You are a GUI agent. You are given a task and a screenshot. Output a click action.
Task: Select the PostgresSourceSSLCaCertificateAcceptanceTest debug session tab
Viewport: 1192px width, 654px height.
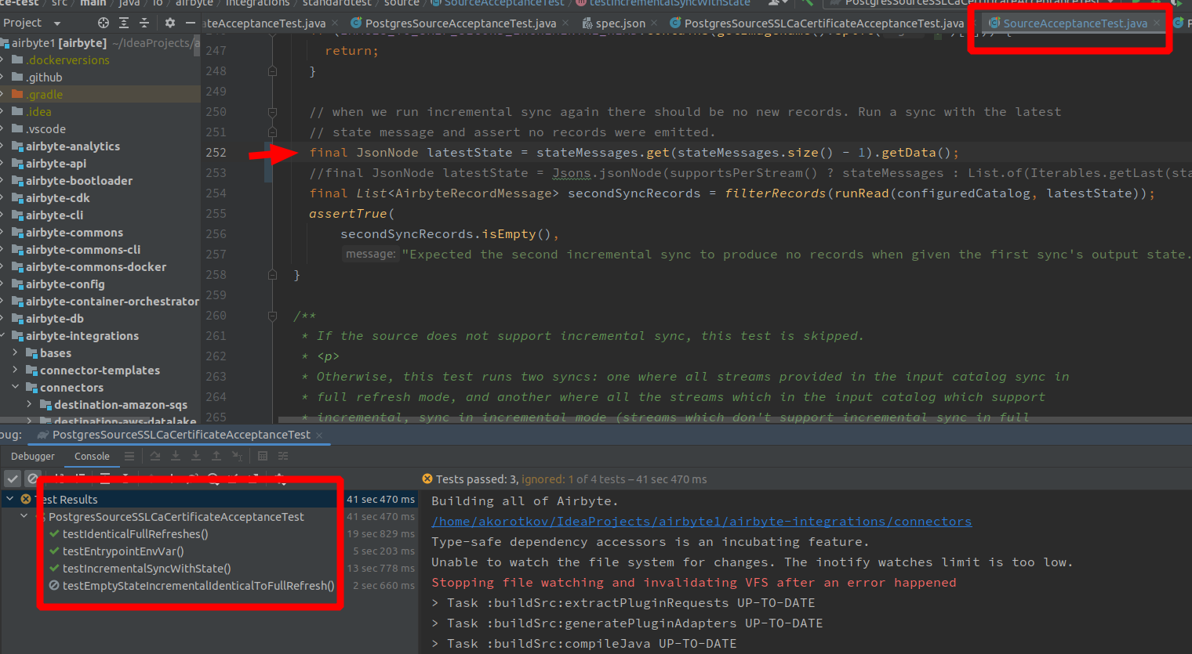click(181, 435)
